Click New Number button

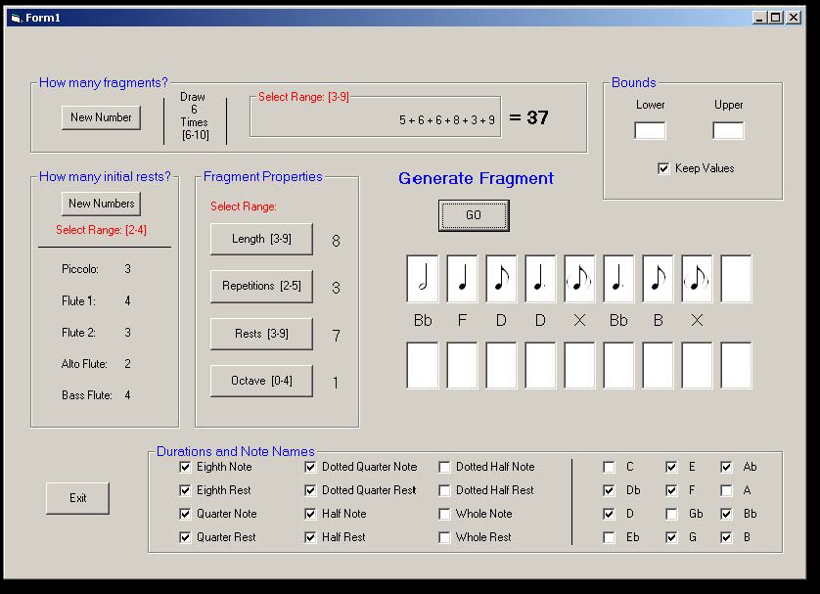click(101, 117)
